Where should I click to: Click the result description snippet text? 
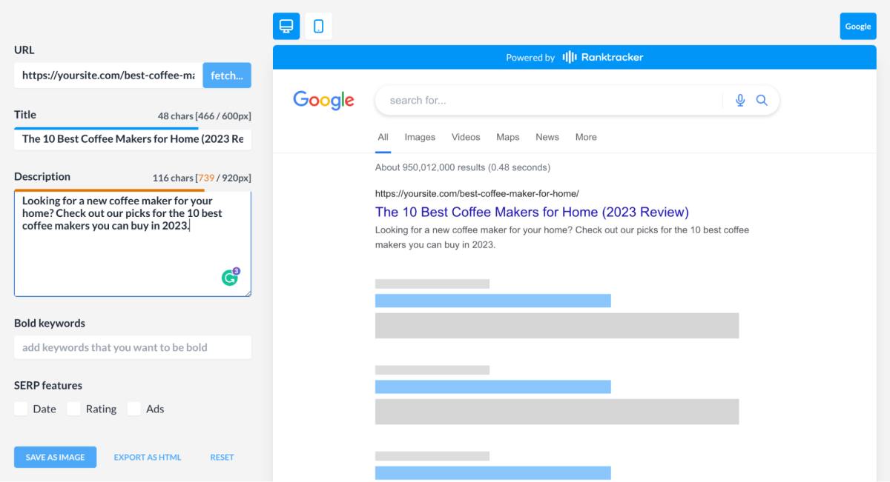click(x=562, y=237)
